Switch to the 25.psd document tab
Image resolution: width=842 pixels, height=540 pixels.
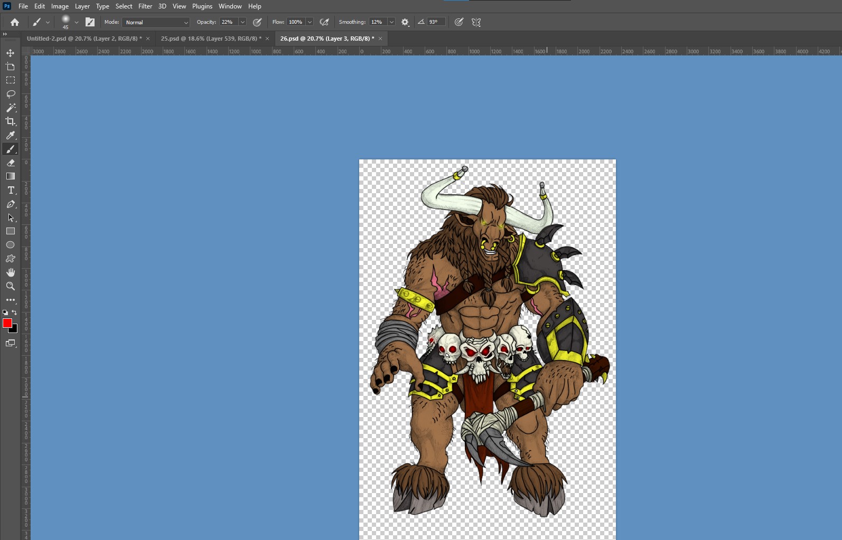[x=211, y=39]
